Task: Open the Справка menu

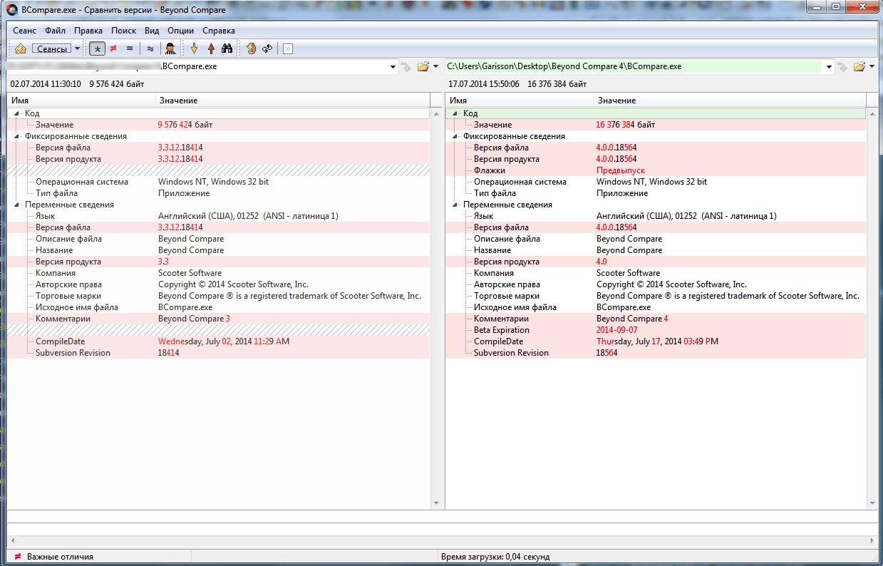Action: (x=219, y=31)
